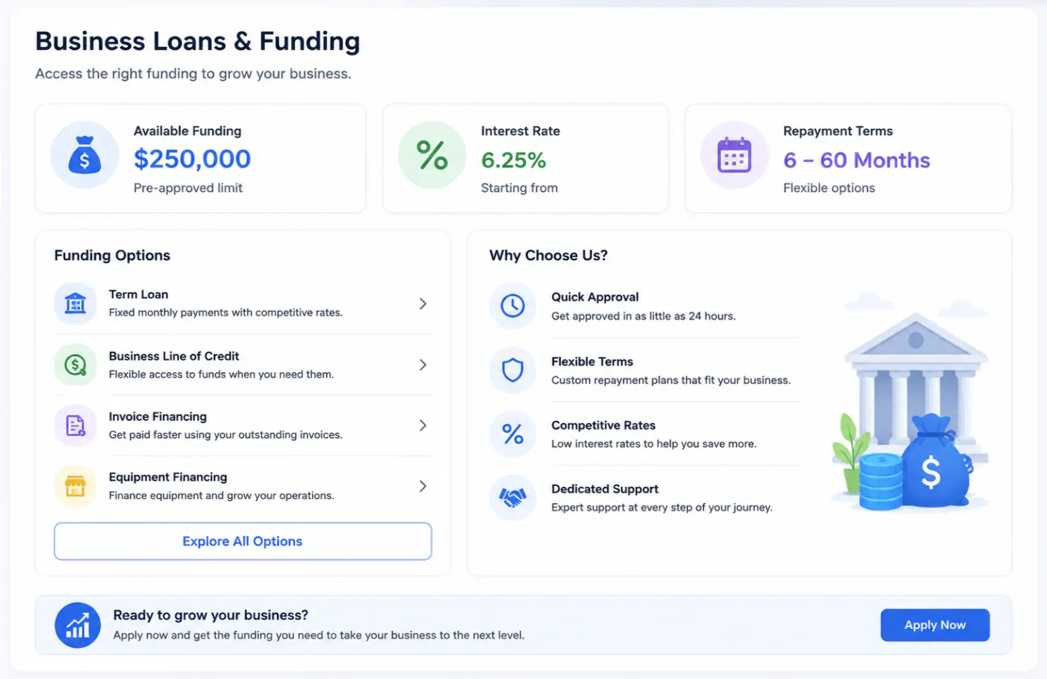Click the Competitive Rates percent icon
This screenshot has width=1047, height=679.
(x=513, y=434)
